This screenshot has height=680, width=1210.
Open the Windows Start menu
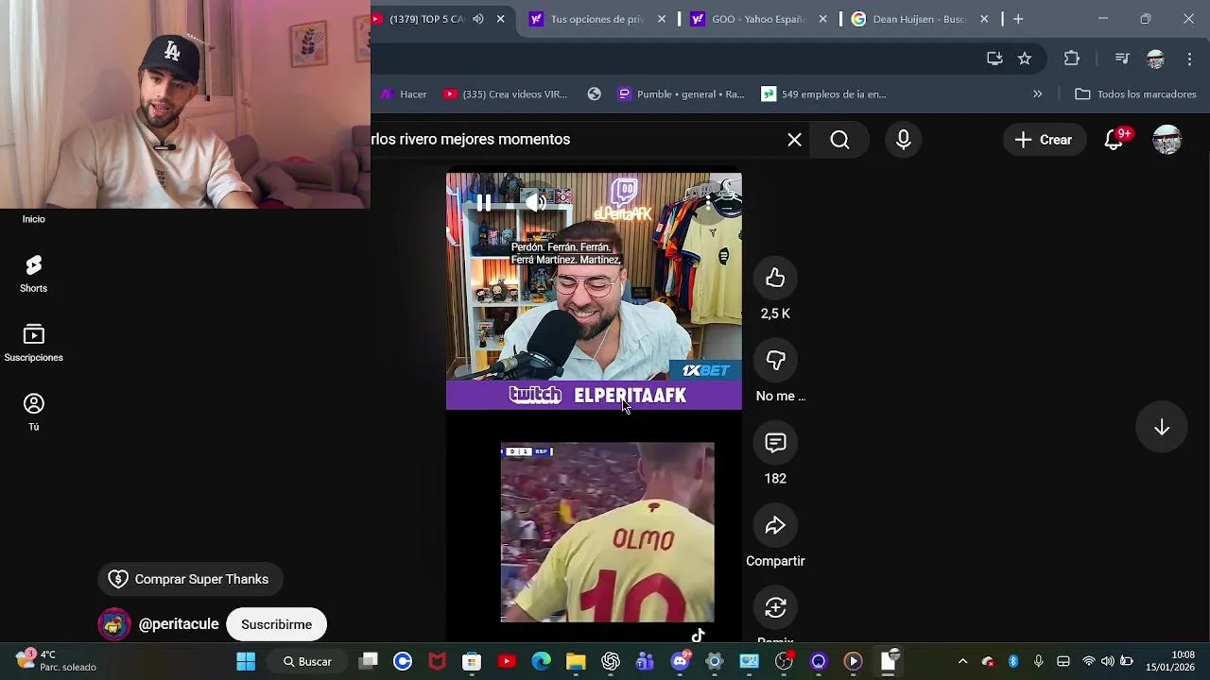(246, 661)
